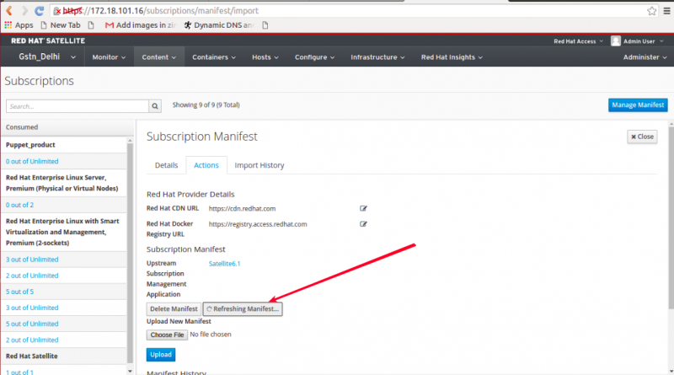Click Choose File to pick manifest
Screen dimensions: 674x375
point(167,335)
